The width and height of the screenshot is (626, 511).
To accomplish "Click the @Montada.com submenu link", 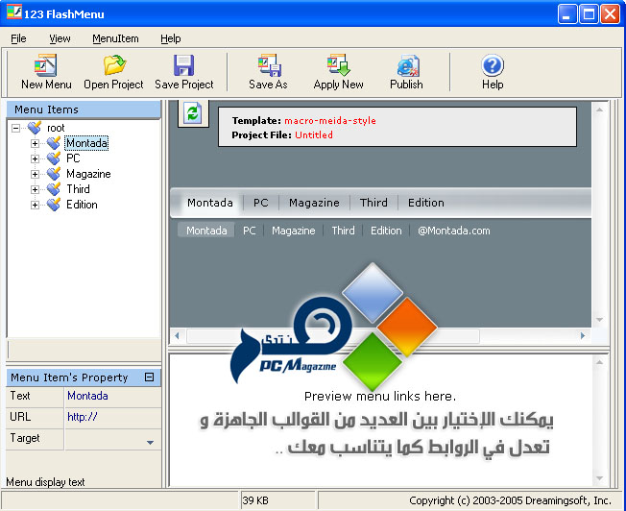I will (453, 231).
